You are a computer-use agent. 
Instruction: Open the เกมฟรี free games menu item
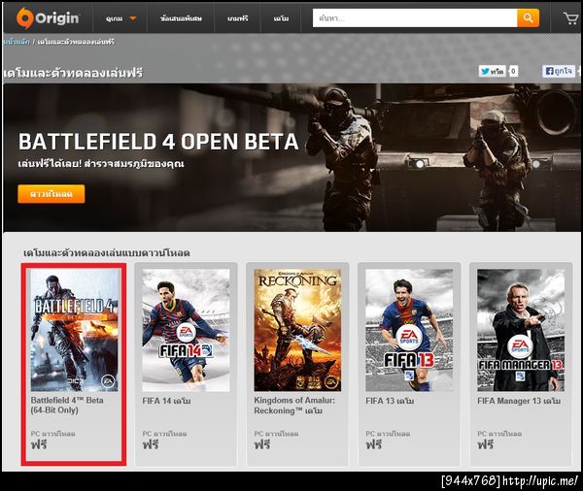click(238, 18)
